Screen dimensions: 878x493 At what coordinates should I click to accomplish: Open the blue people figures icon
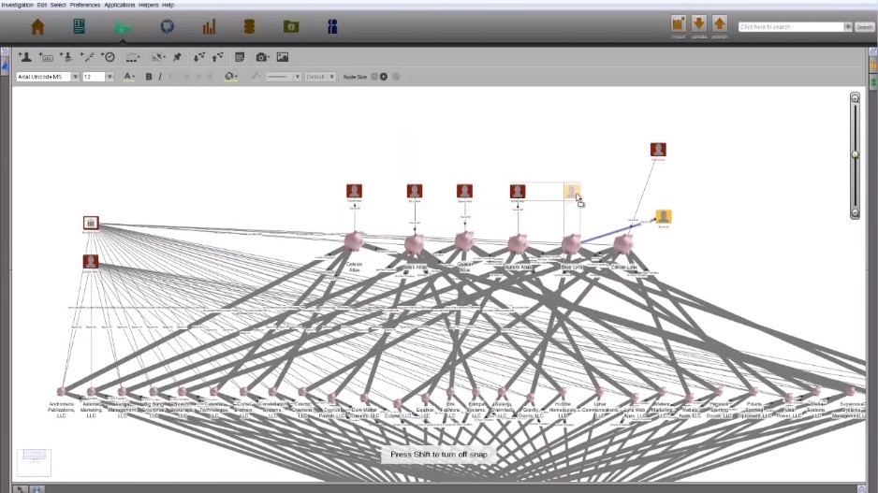tap(332, 26)
